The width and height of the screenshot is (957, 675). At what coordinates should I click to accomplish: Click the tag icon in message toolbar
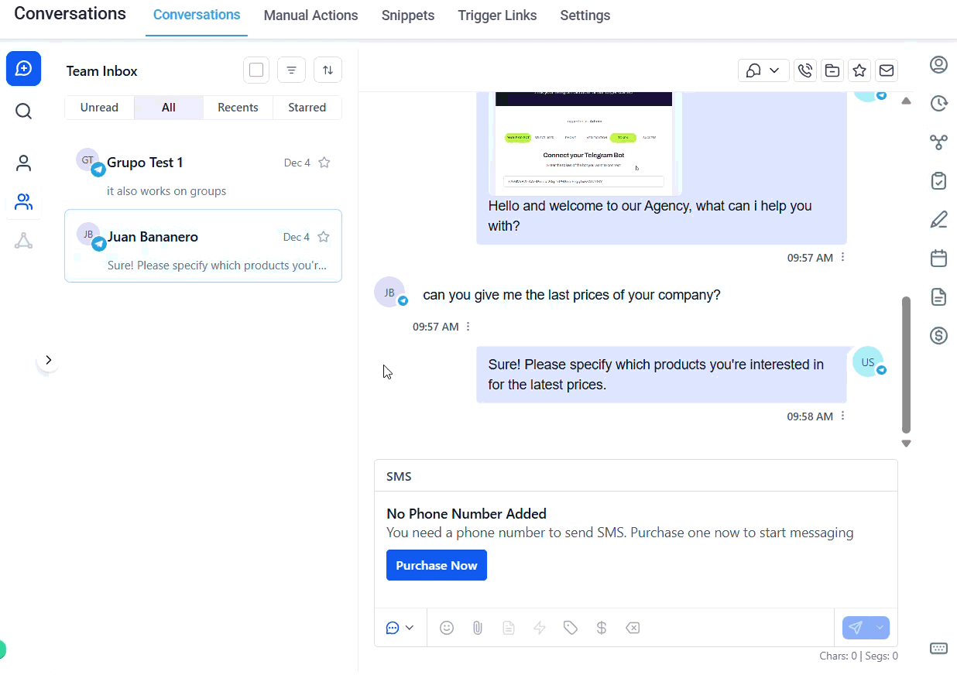[571, 628]
